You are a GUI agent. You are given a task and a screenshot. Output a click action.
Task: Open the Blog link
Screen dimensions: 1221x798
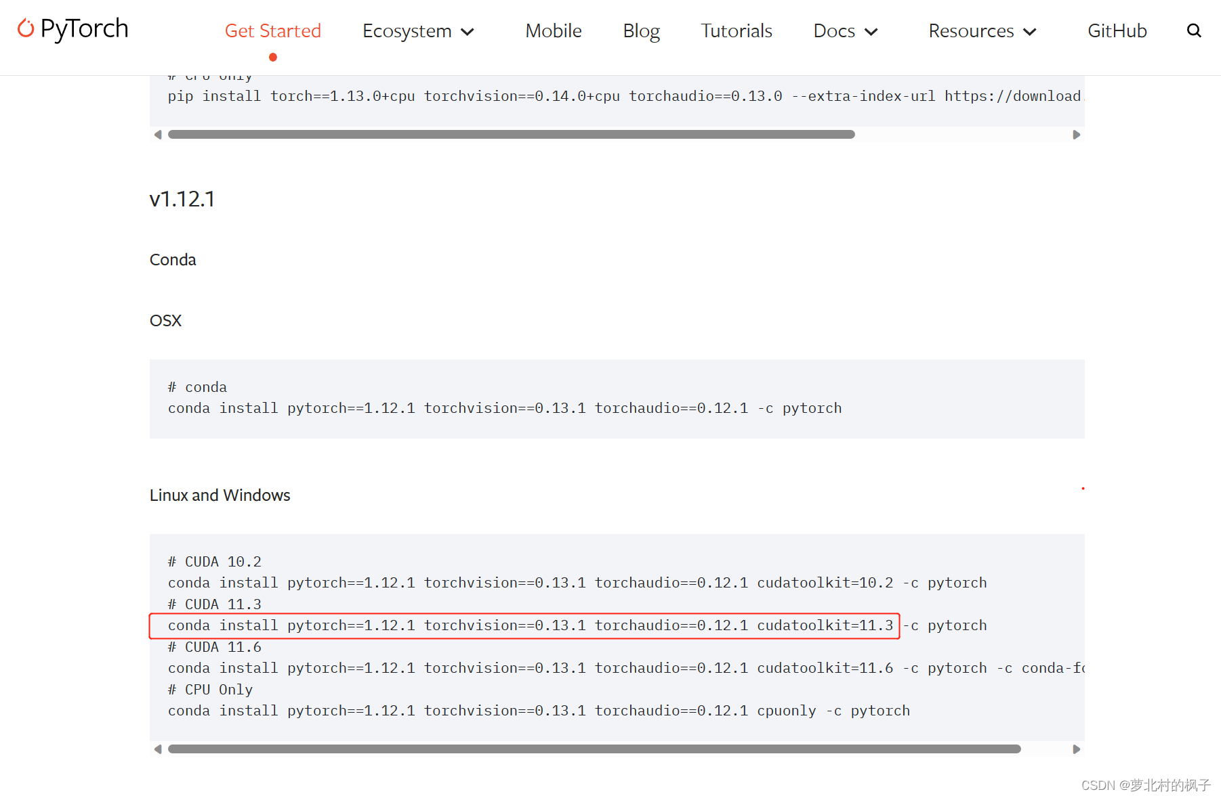click(x=641, y=31)
